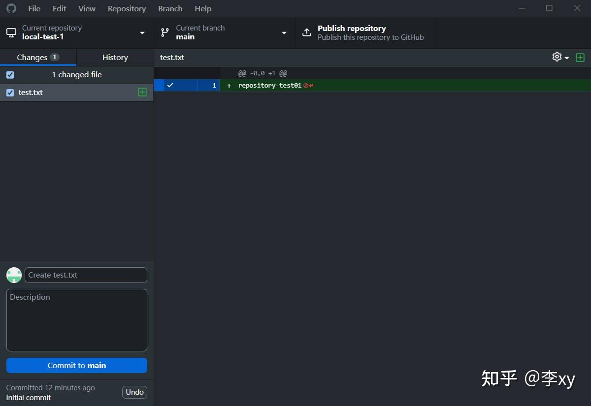Viewport: 591px width, 406px height.
Task: Click the branch fork icon near Current branch
Action: point(164,32)
